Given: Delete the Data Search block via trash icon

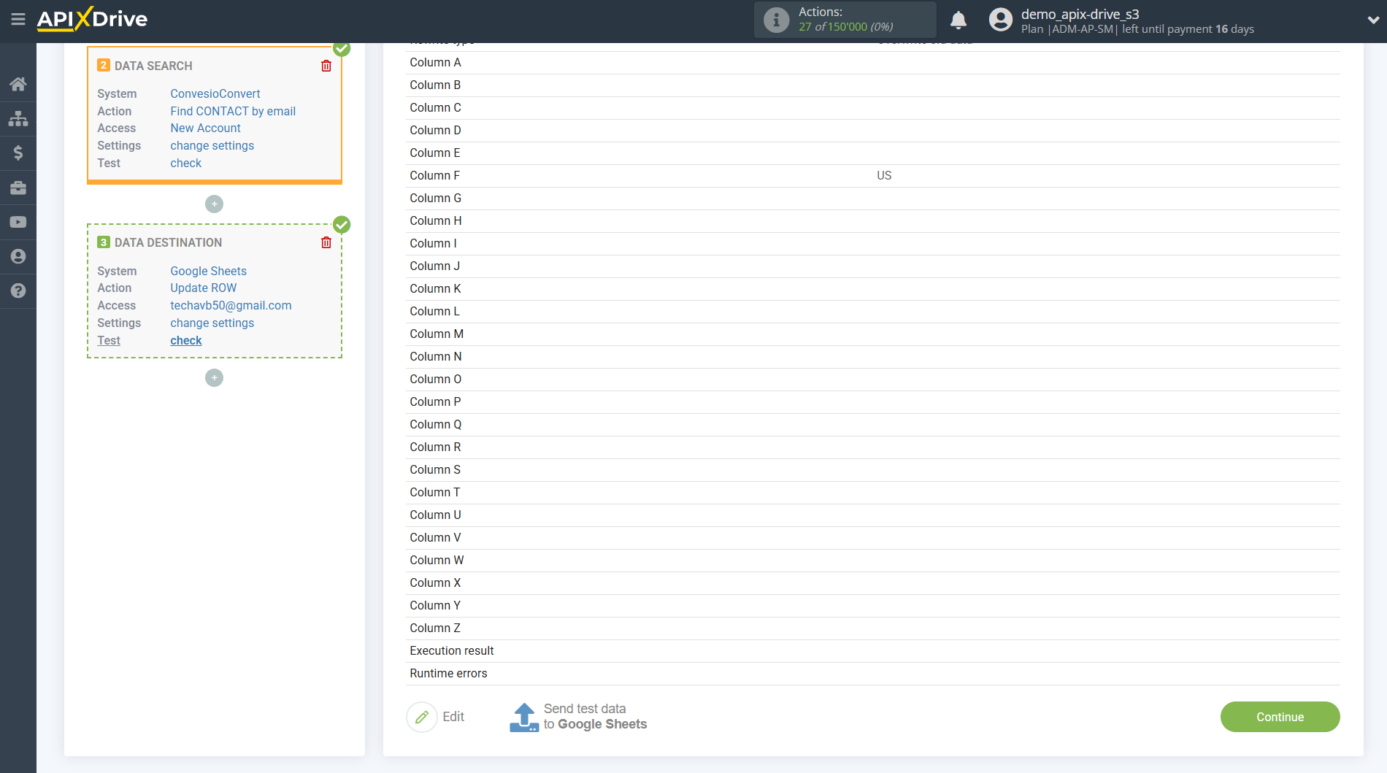Looking at the screenshot, I should [326, 66].
